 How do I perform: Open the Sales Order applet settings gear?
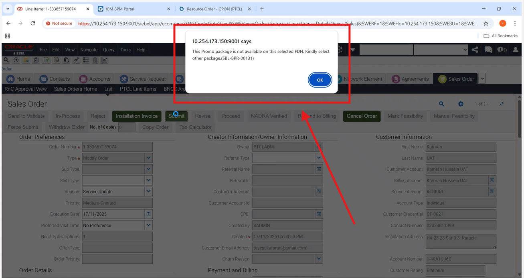(461, 104)
